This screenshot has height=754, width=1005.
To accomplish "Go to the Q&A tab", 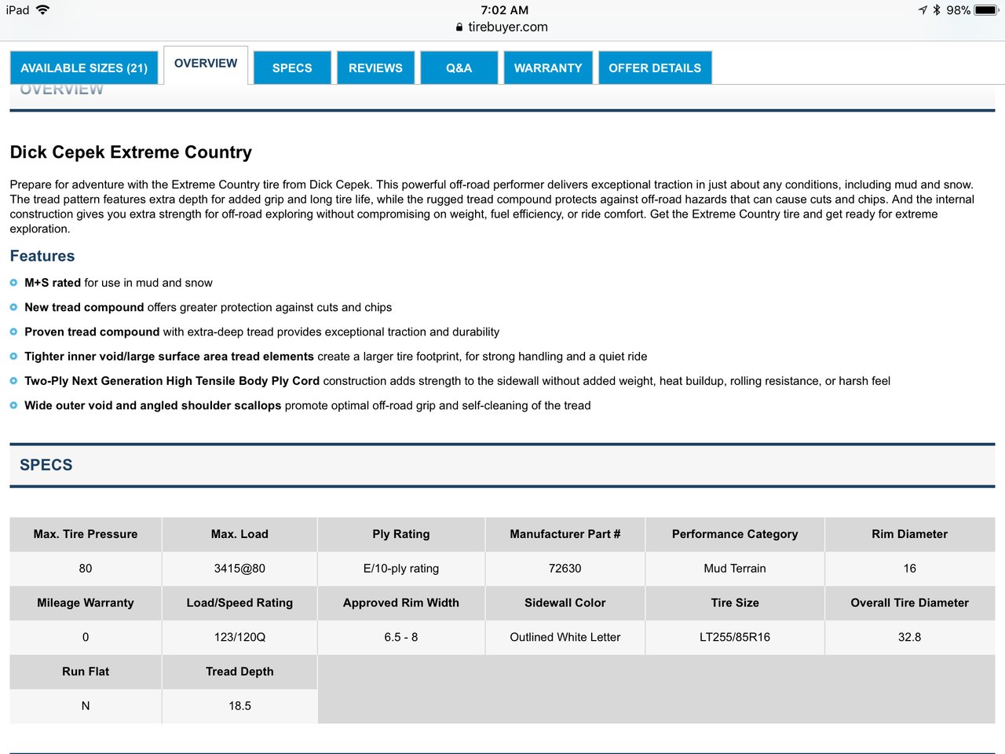I will 459,68.
